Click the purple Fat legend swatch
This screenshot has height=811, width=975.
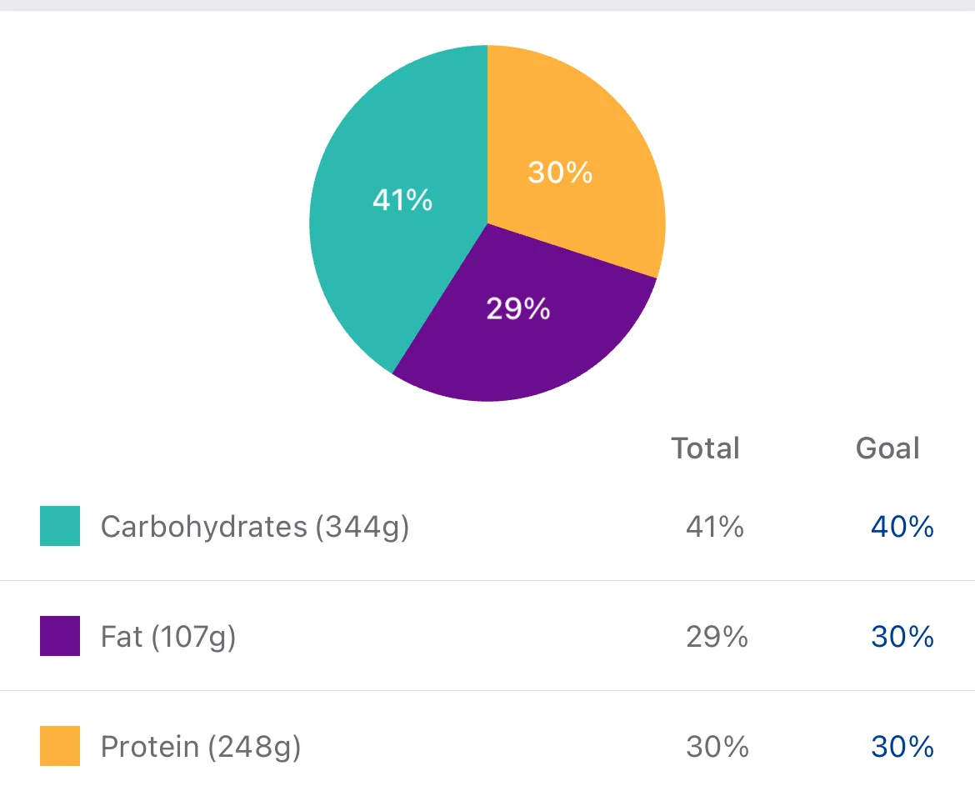60,636
